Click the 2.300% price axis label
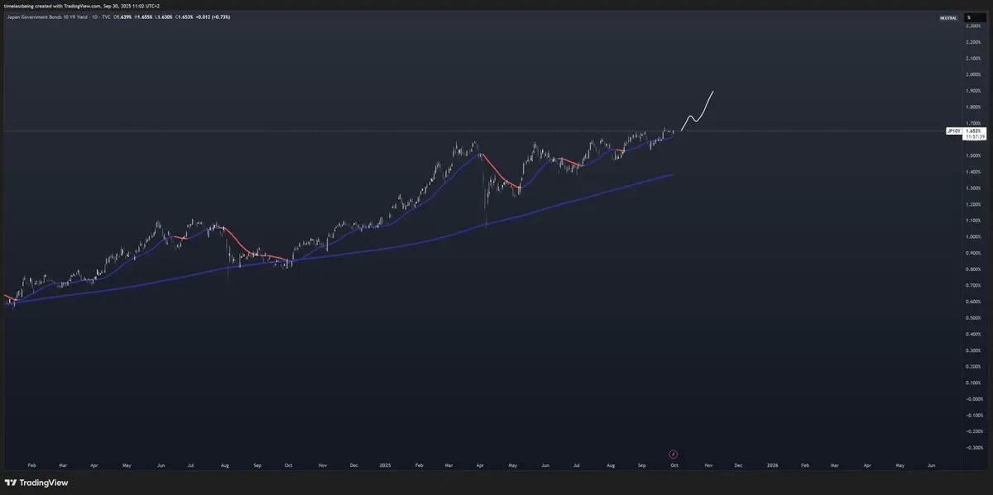 [973, 26]
